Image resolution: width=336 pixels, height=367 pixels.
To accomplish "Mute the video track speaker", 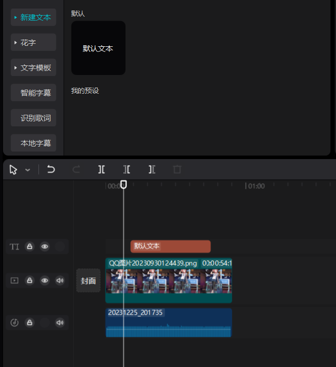I will tap(60, 280).
